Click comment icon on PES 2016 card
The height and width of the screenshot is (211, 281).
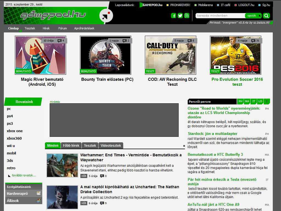point(253,41)
